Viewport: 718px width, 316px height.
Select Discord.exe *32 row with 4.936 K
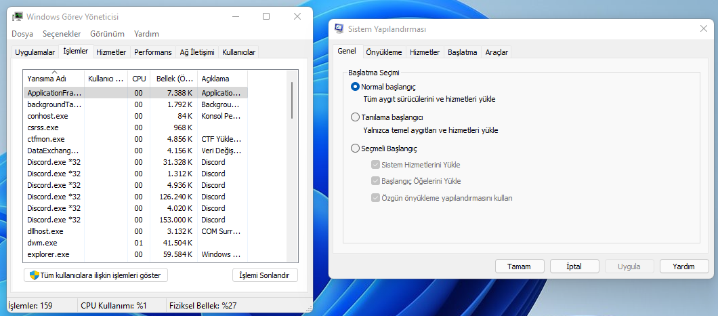click(135, 185)
